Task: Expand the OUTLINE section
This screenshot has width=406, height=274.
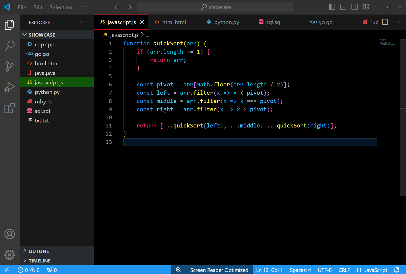Action: click(x=57, y=251)
